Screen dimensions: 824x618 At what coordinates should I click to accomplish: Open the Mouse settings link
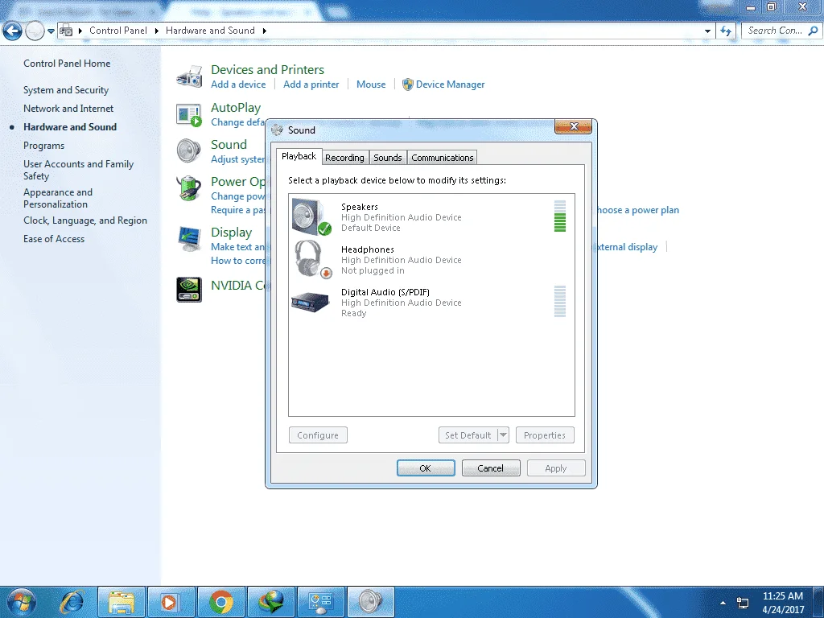[371, 84]
